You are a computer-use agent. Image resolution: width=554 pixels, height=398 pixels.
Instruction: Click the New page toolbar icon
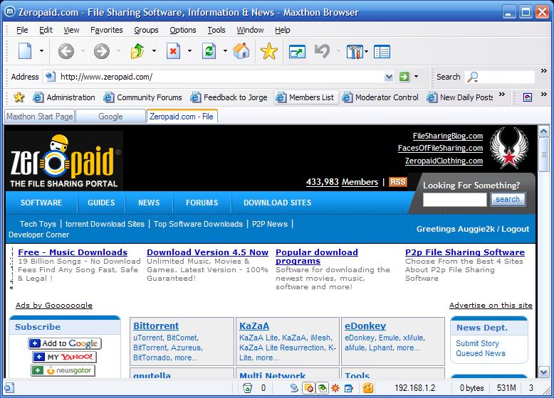[x=25, y=51]
